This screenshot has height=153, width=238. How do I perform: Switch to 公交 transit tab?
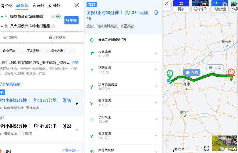coord(6,6)
